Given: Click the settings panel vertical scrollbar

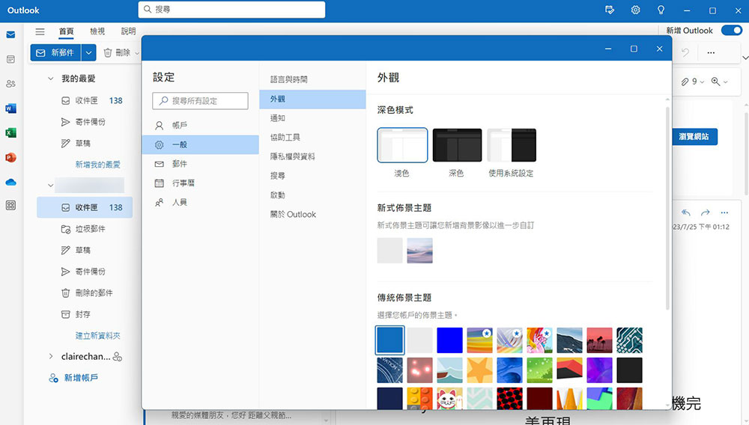Looking at the screenshot, I should [x=667, y=207].
